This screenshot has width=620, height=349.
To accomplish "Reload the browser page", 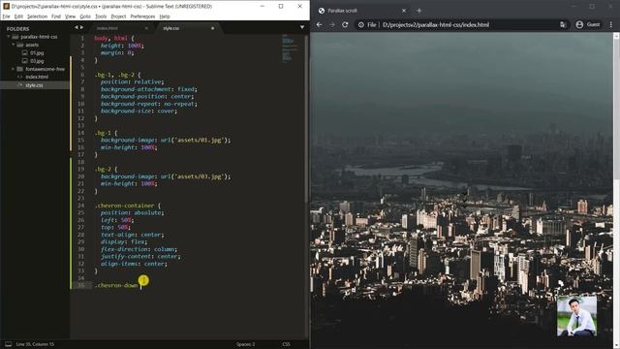I will pos(345,24).
